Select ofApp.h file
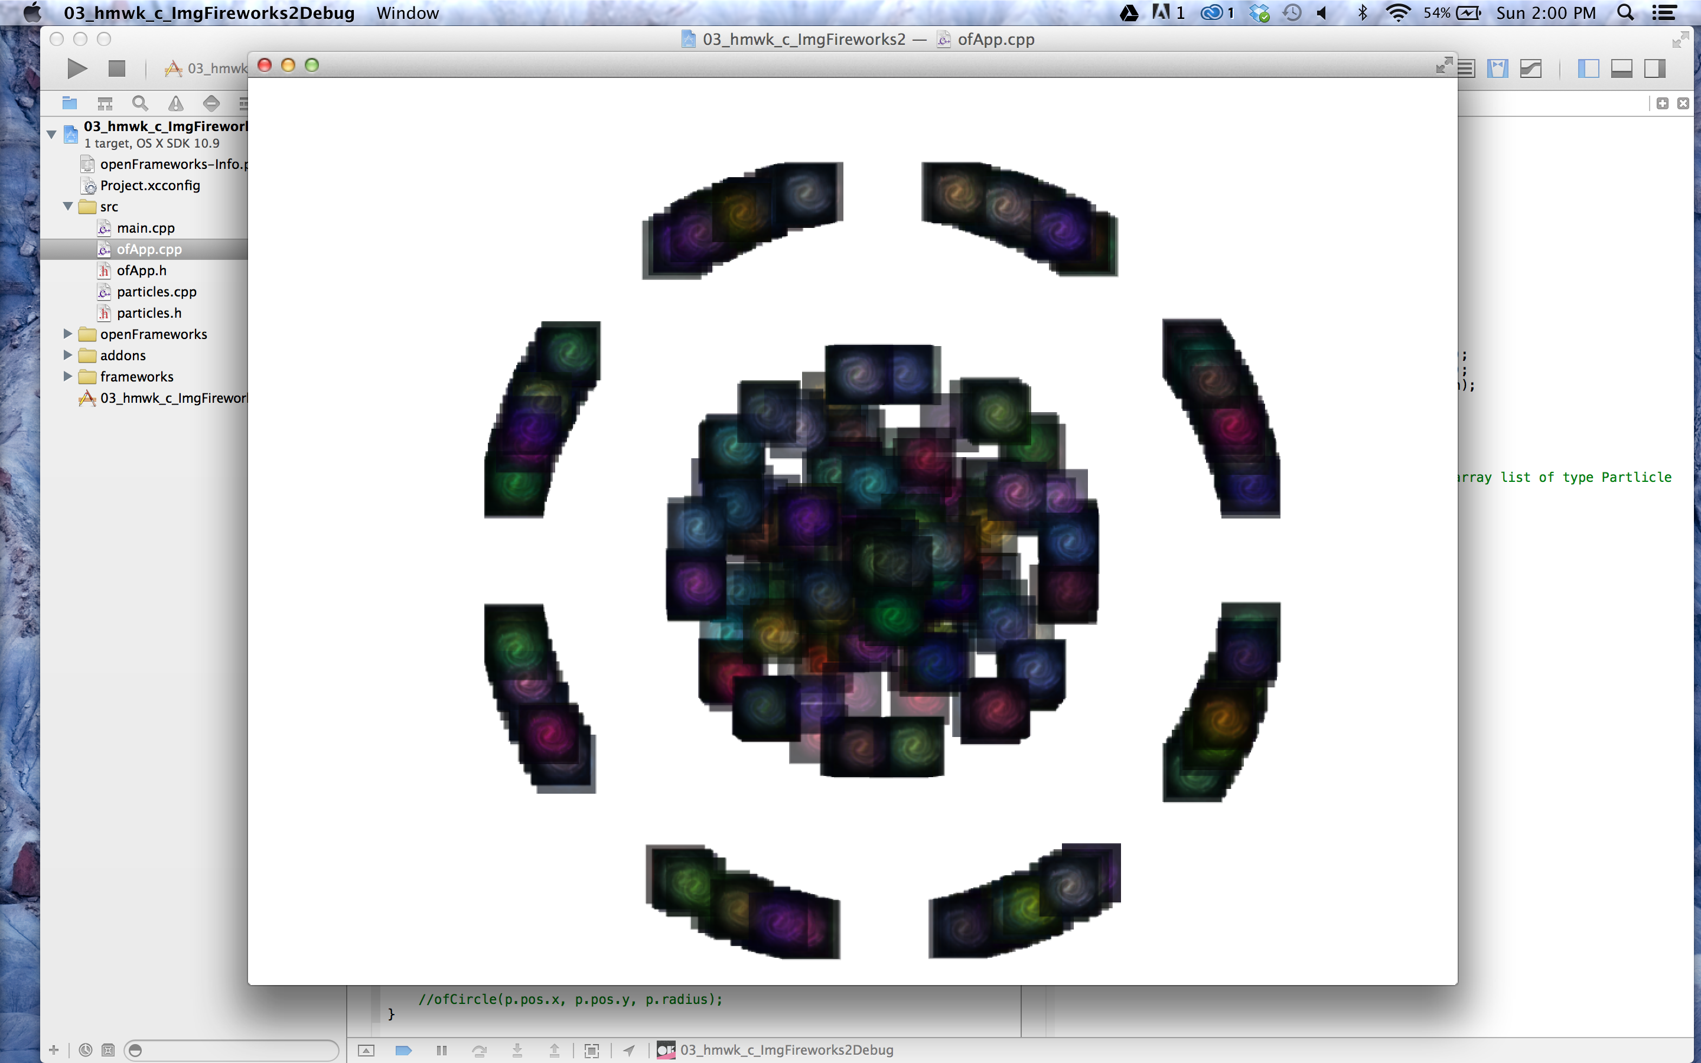The width and height of the screenshot is (1701, 1063). tap(141, 270)
